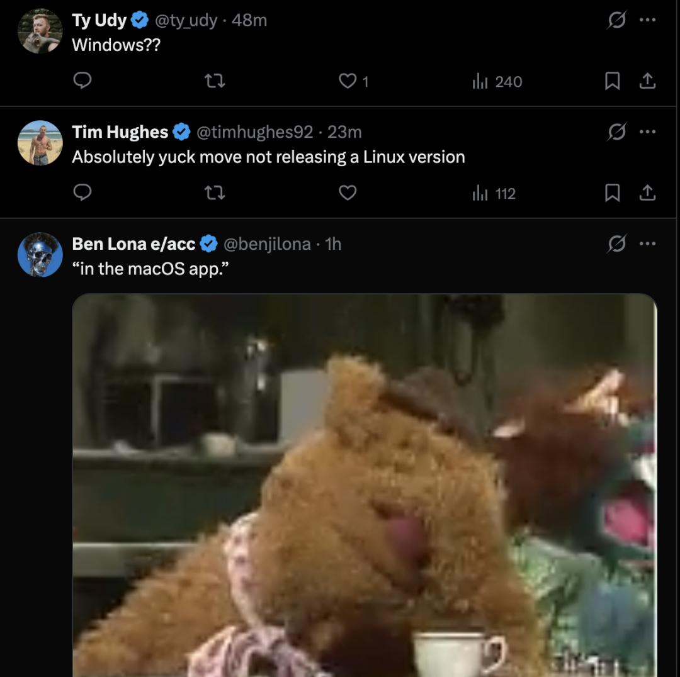Image resolution: width=680 pixels, height=677 pixels.
Task: Like Ty Udy's Windows tweet
Action: (348, 81)
